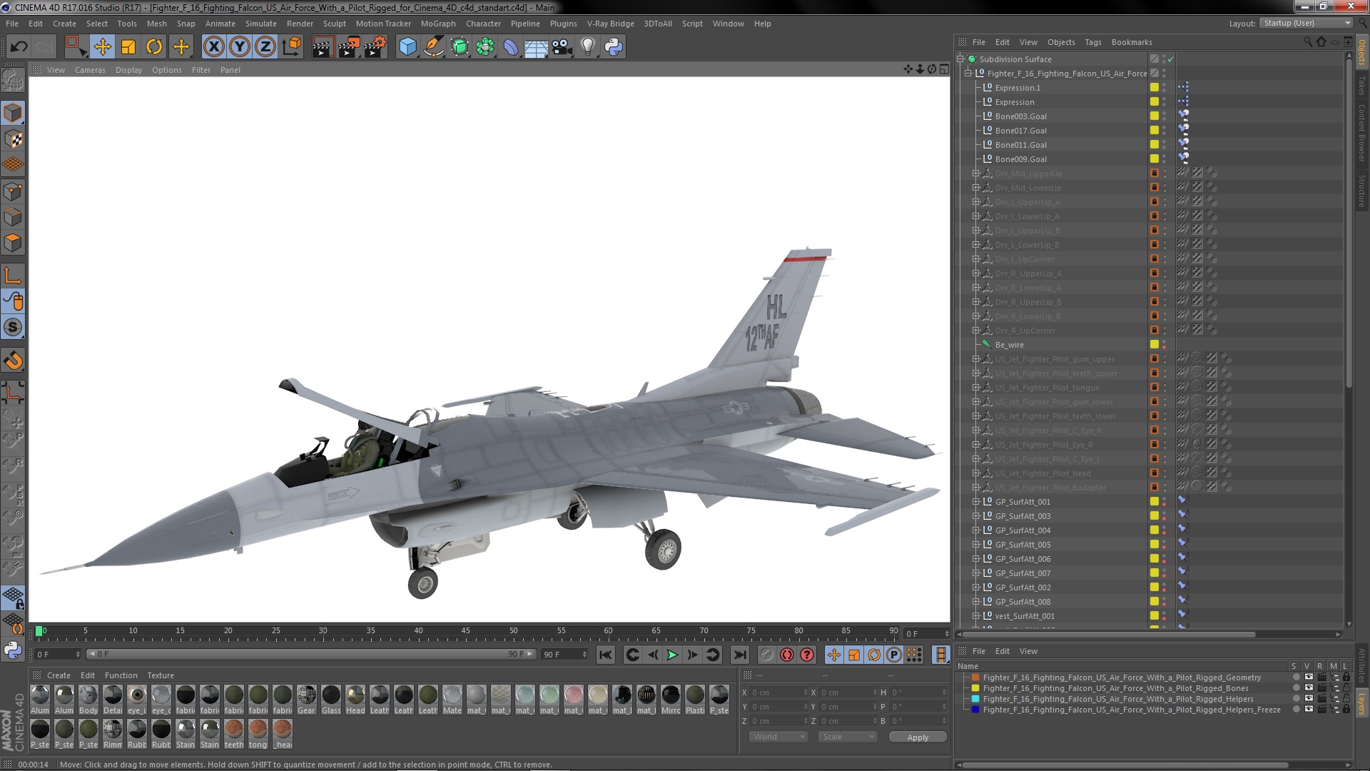Screen dimensions: 1370x771
Task: Add a Light object
Action: coord(588,47)
